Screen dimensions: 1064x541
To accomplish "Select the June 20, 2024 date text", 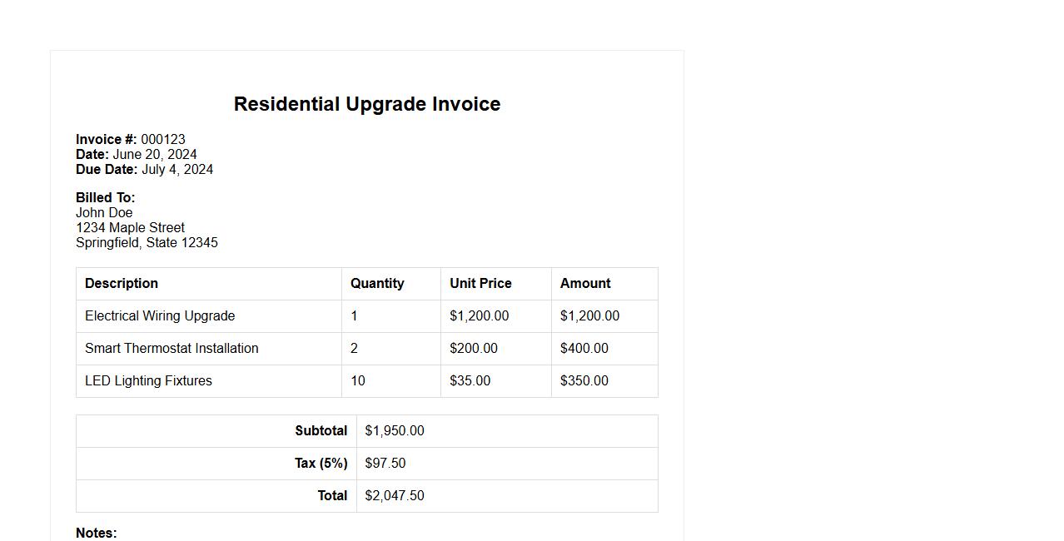I will 155,155.
